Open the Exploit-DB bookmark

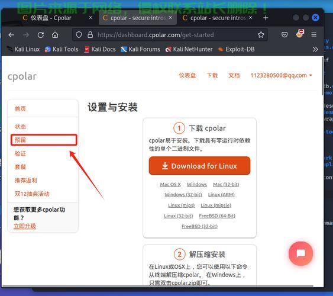[237, 49]
